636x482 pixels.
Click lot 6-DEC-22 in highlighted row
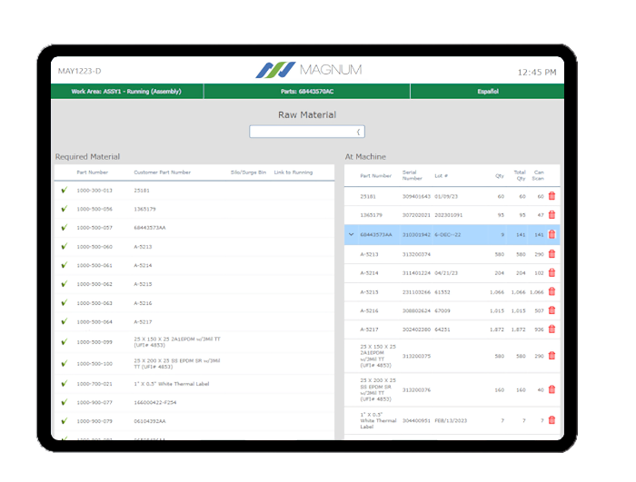click(448, 234)
